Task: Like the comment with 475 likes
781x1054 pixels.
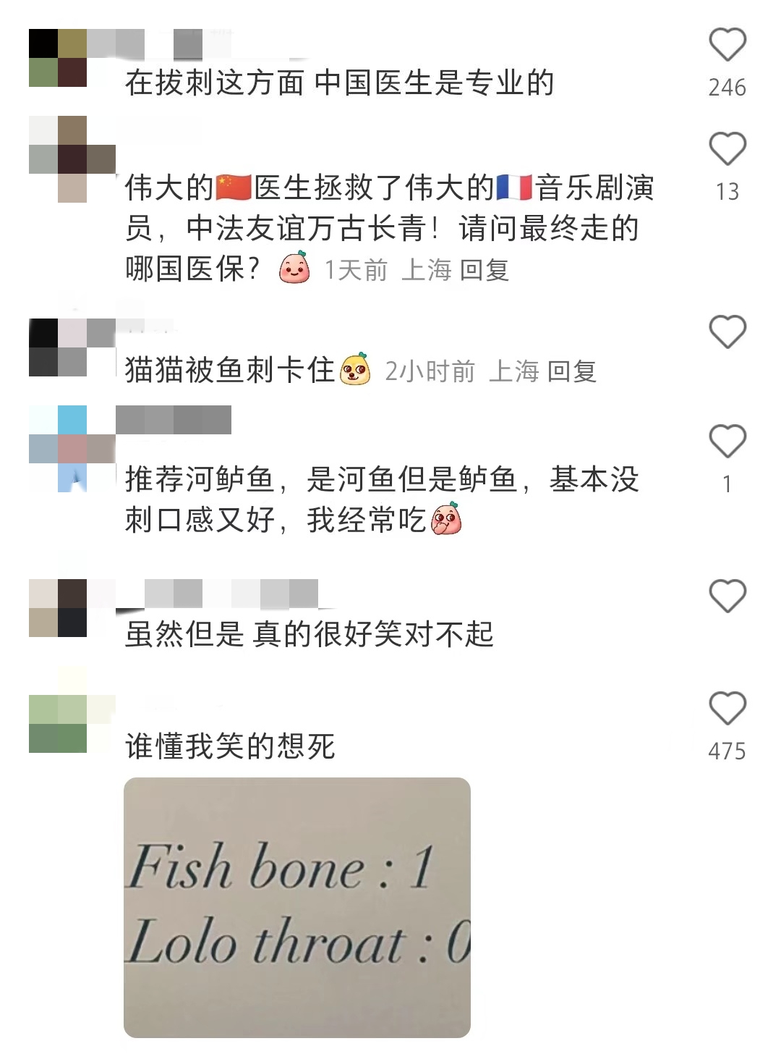Action: [x=727, y=709]
